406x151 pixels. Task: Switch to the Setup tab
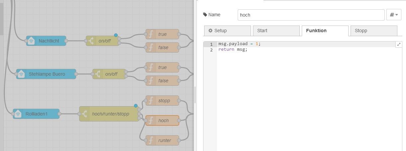pyautogui.click(x=227, y=31)
